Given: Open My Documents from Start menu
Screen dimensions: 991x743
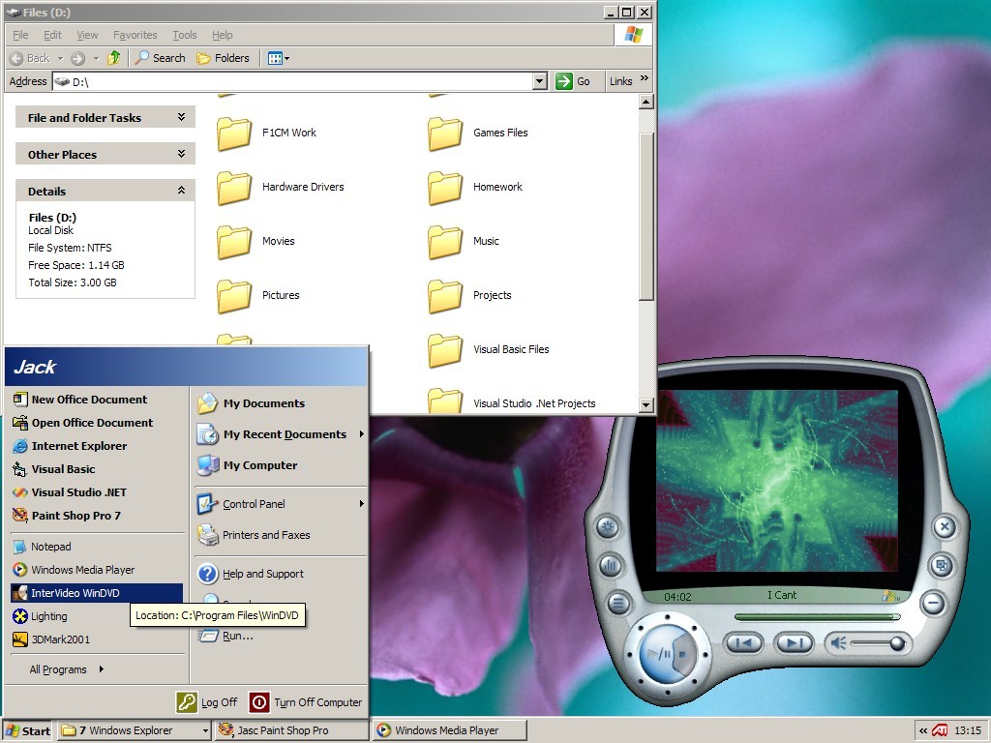Looking at the screenshot, I should click(x=281, y=403).
